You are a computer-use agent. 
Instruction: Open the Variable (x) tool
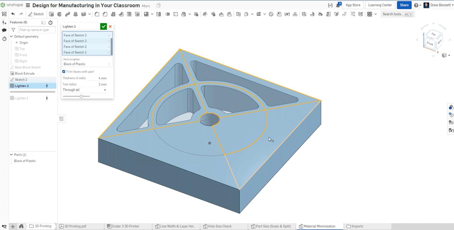tap(287, 14)
